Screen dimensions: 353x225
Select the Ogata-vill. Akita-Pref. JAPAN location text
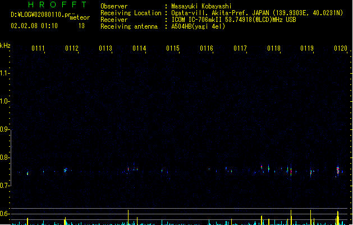pos(257,13)
